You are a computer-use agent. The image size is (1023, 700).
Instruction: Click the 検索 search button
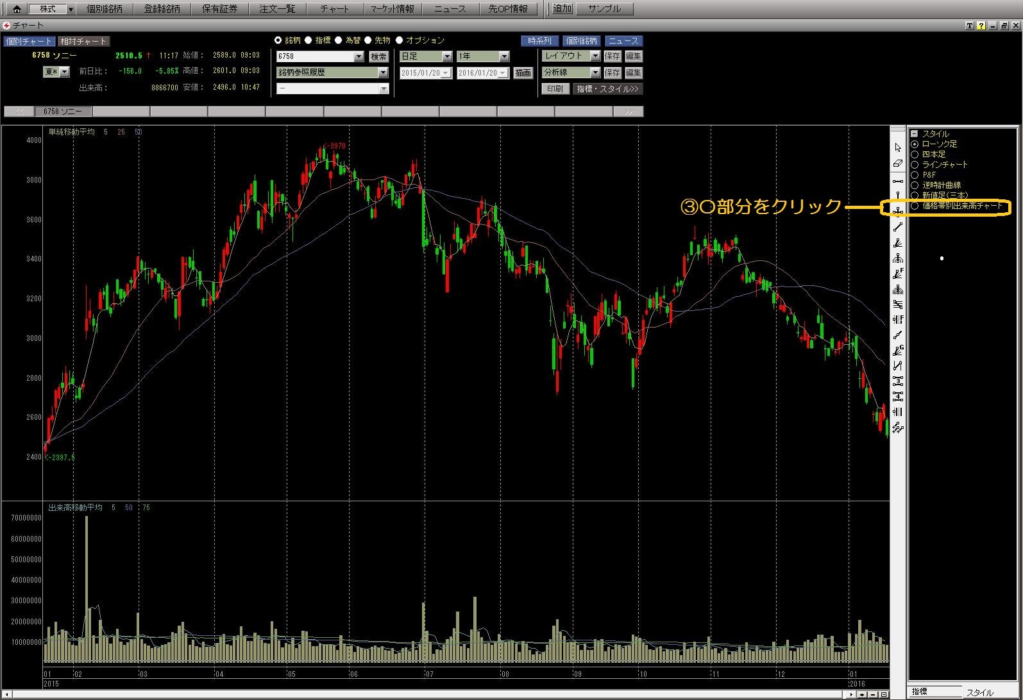pos(378,56)
